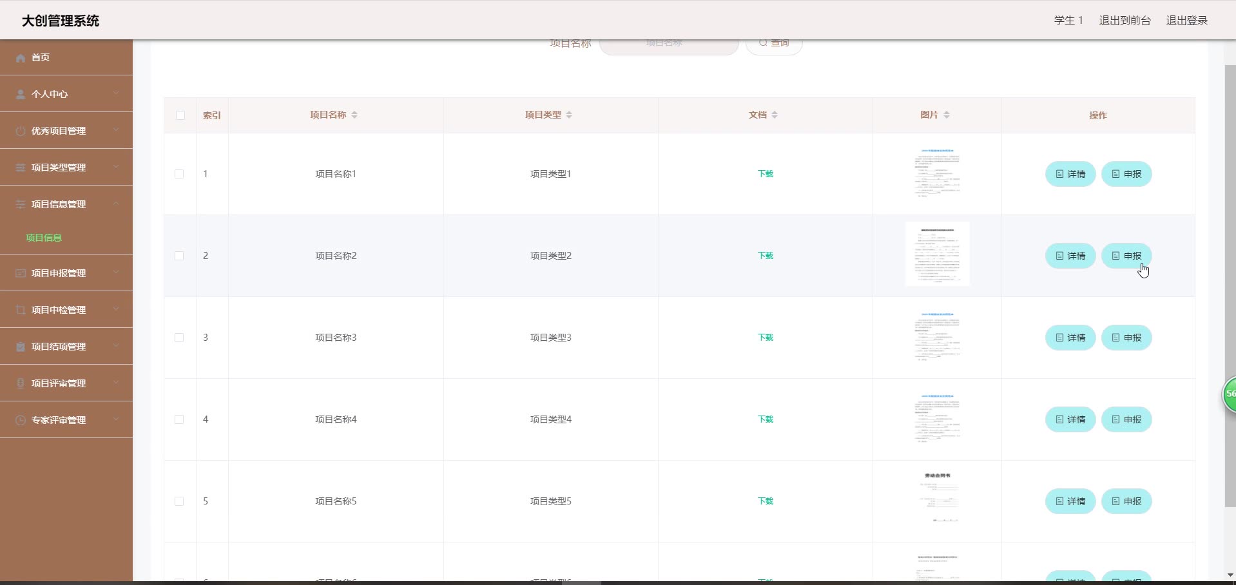Open 详情 for 项目名称1
The width and height of the screenshot is (1236, 585).
point(1070,174)
